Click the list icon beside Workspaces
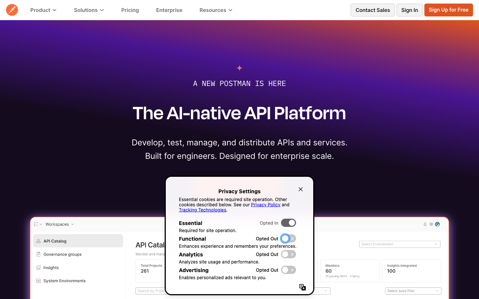Image resolution: width=479 pixels, height=299 pixels. [36, 224]
